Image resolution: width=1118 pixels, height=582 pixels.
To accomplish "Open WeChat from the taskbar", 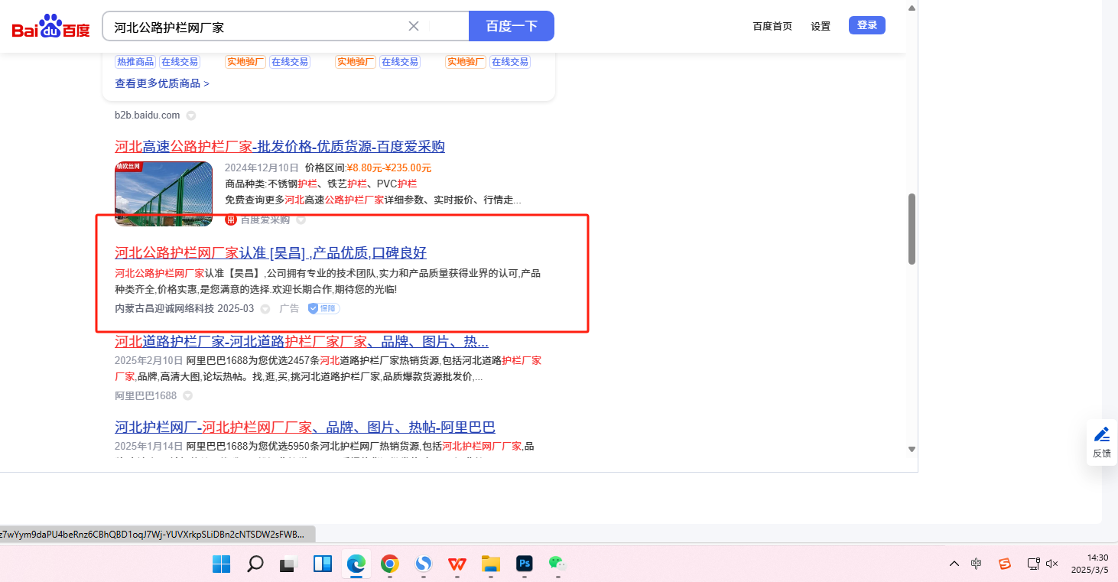I will click(556, 564).
